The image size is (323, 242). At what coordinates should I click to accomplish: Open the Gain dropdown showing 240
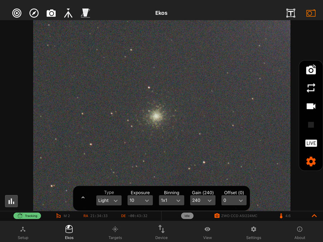[203, 200]
